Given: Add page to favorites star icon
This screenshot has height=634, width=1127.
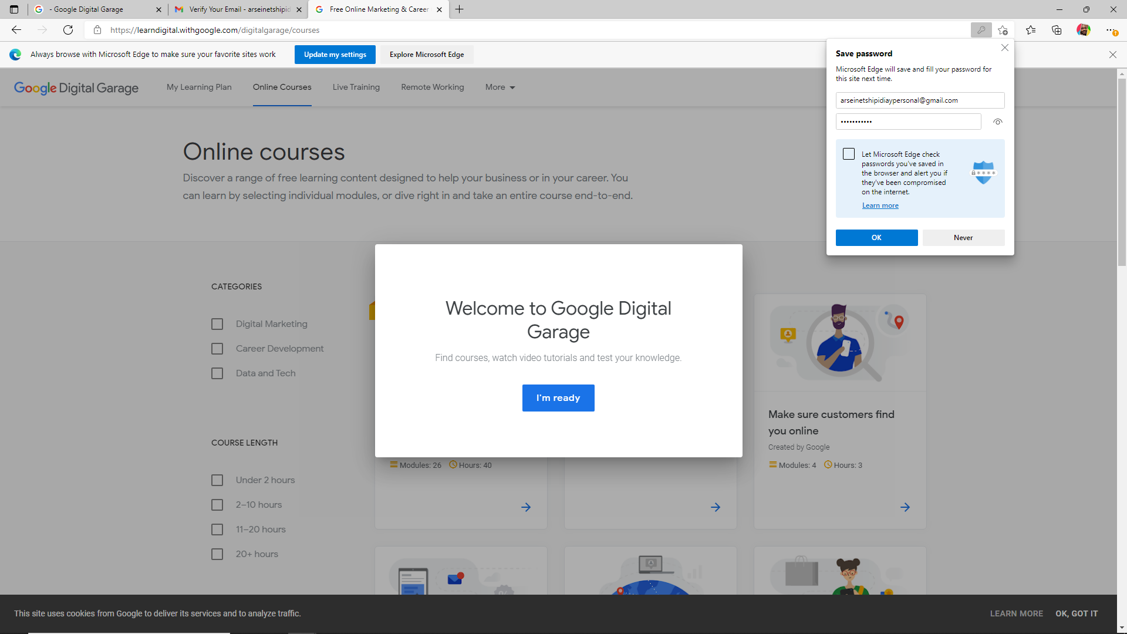Looking at the screenshot, I should click(x=1003, y=30).
